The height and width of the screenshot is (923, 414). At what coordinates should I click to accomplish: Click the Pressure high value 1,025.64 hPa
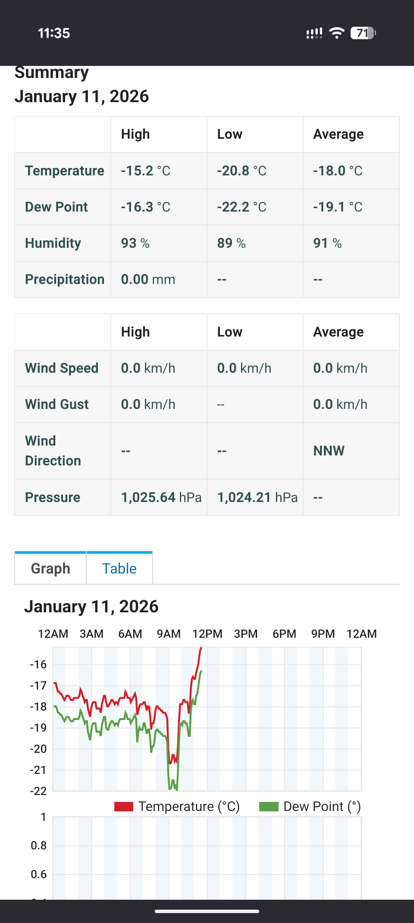tap(161, 497)
